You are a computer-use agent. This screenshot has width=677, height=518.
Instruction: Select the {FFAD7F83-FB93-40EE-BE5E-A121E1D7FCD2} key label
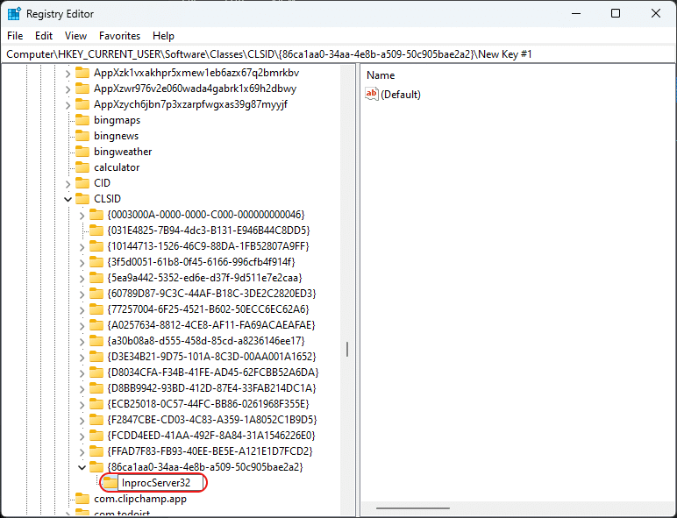point(210,451)
